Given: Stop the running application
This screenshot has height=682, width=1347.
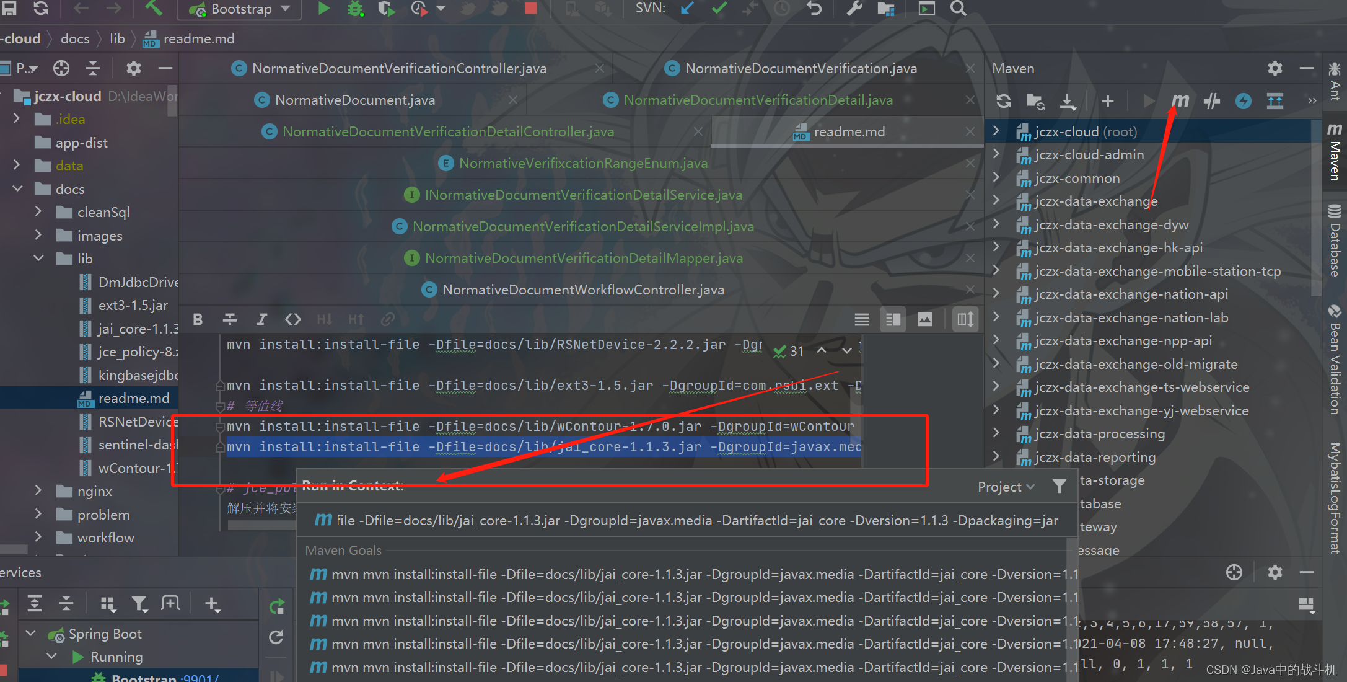Looking at the screenshot, I should coord(530,9).
